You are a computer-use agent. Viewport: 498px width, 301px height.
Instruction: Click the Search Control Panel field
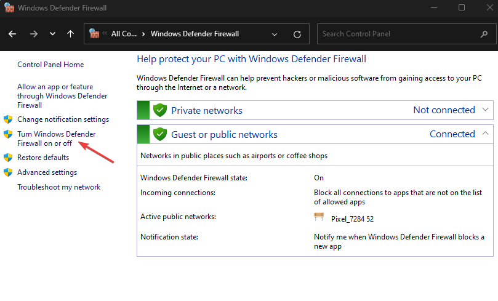(x=406, y=34)
